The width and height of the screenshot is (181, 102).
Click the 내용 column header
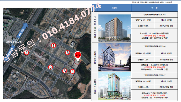[154, 8]
